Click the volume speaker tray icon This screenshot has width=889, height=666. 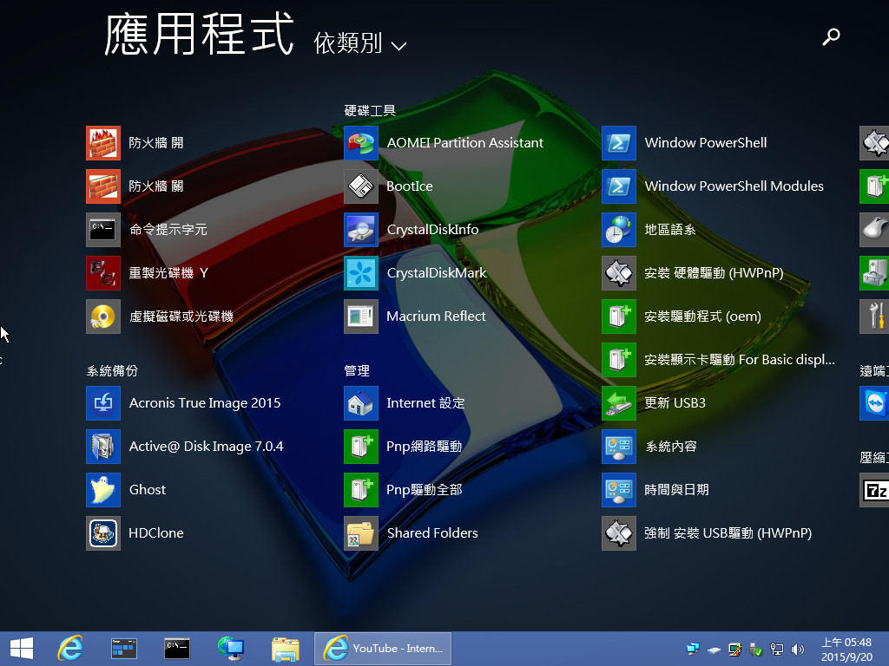tap(797, 649)
